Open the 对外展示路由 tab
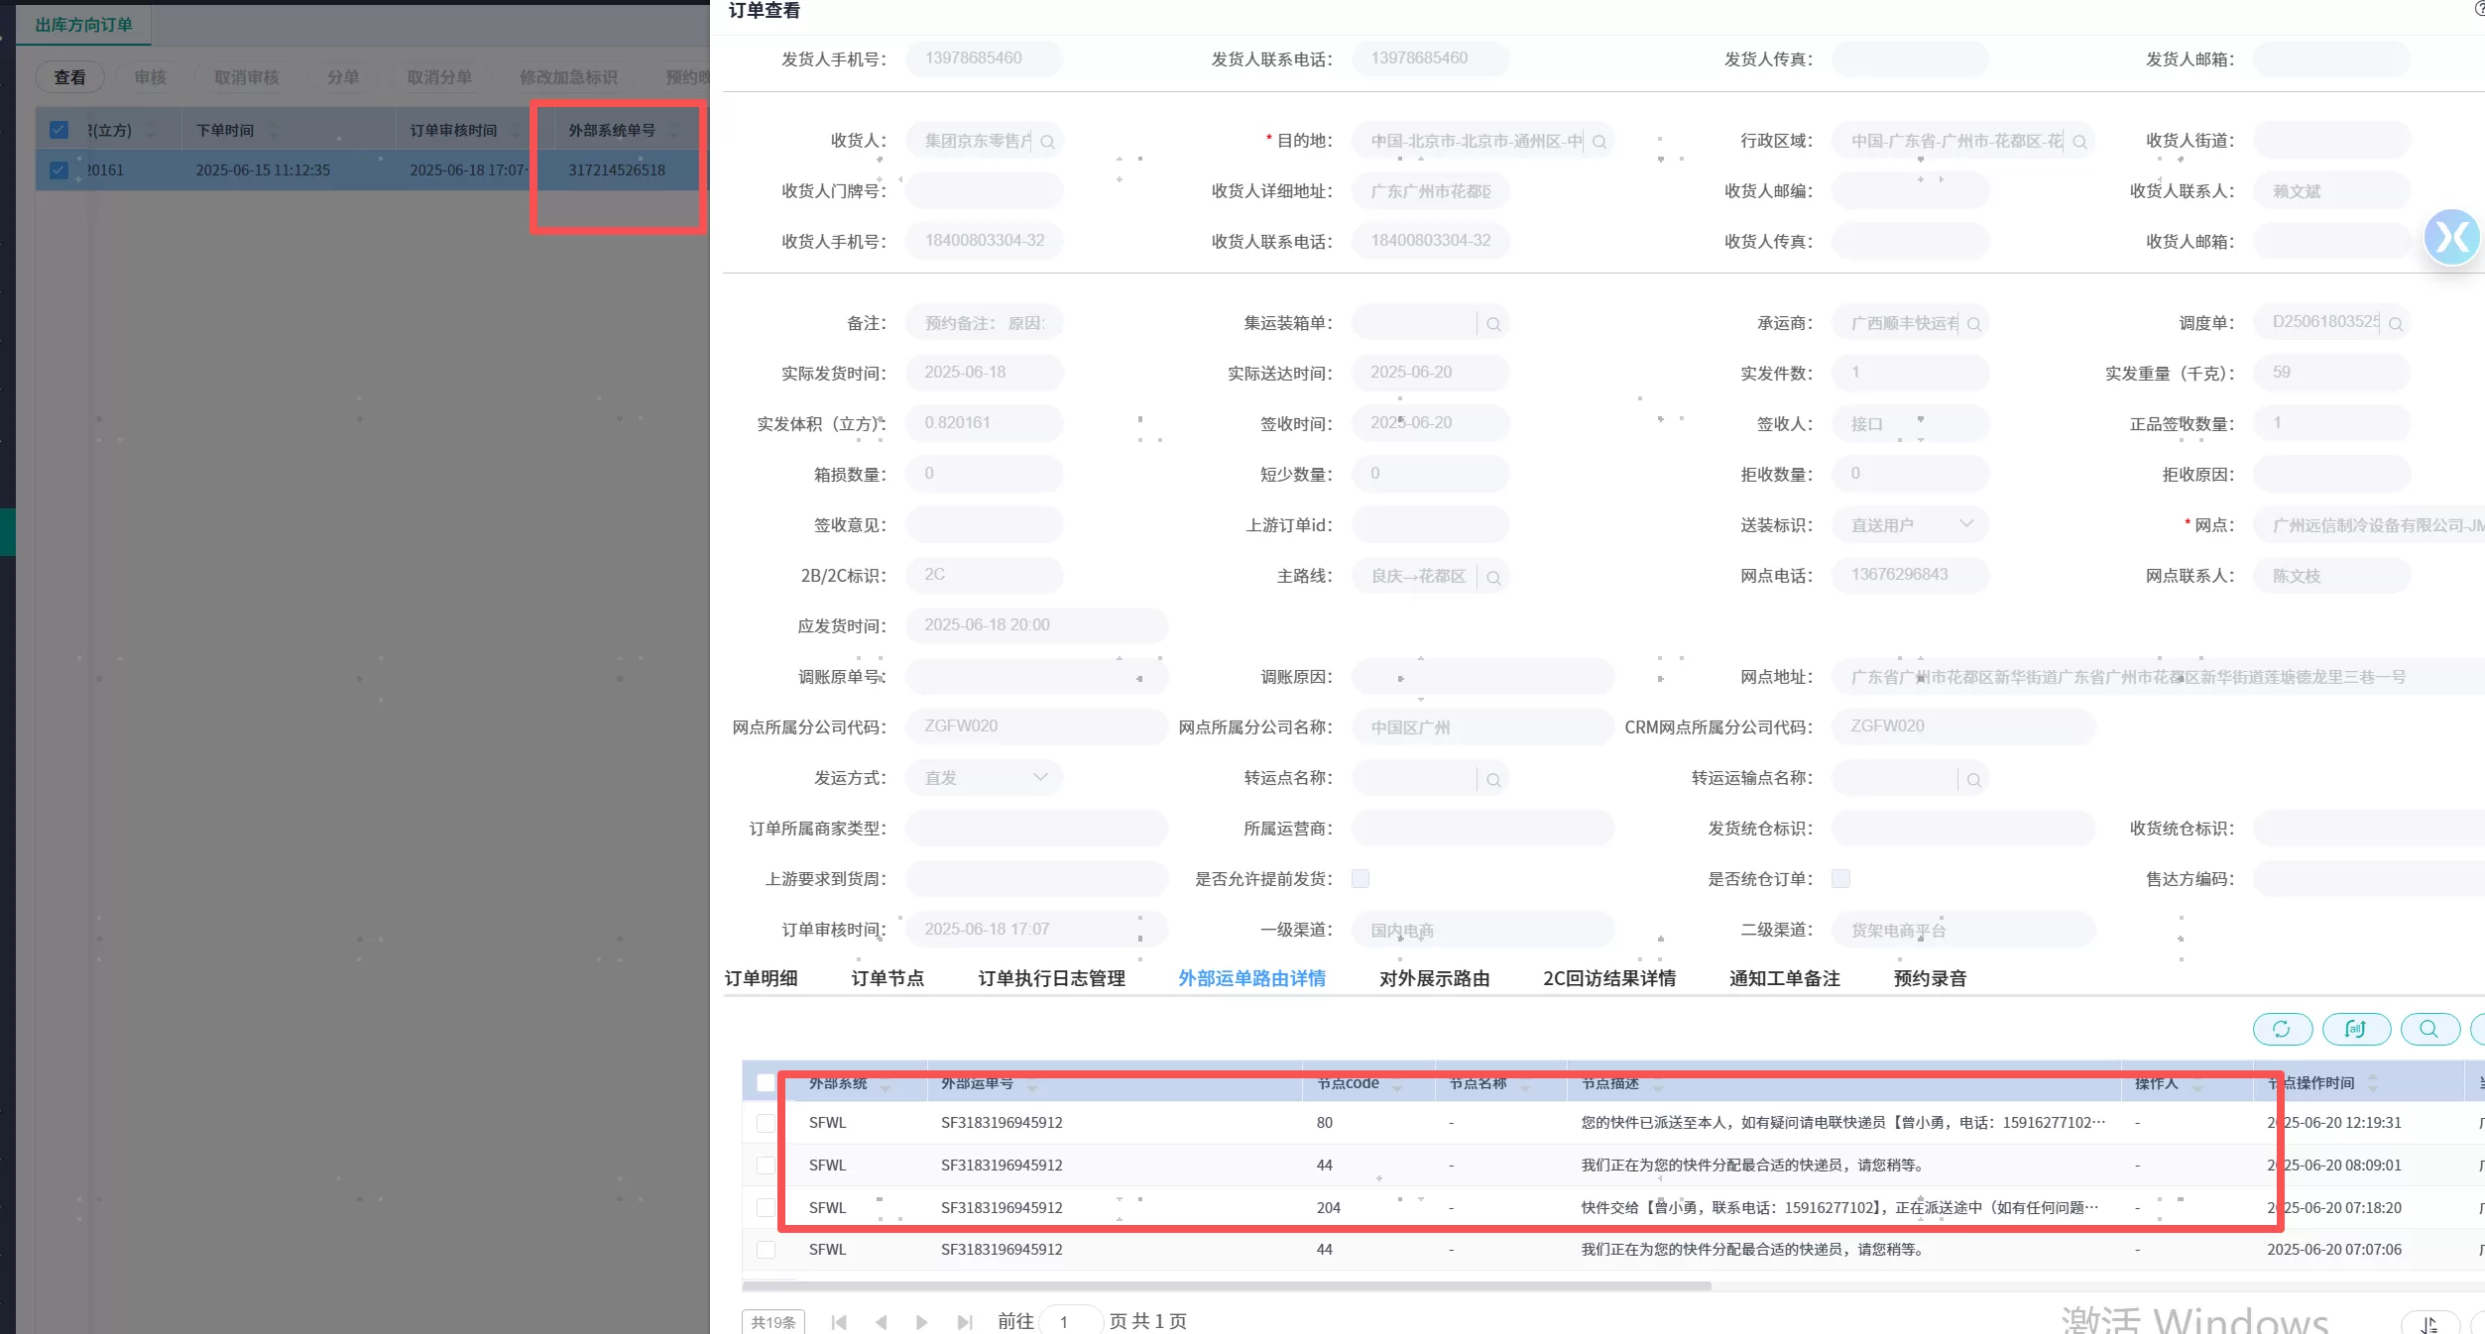Image resolution: width=2485 pixels, height=1334 pixels. point(1434,979)
